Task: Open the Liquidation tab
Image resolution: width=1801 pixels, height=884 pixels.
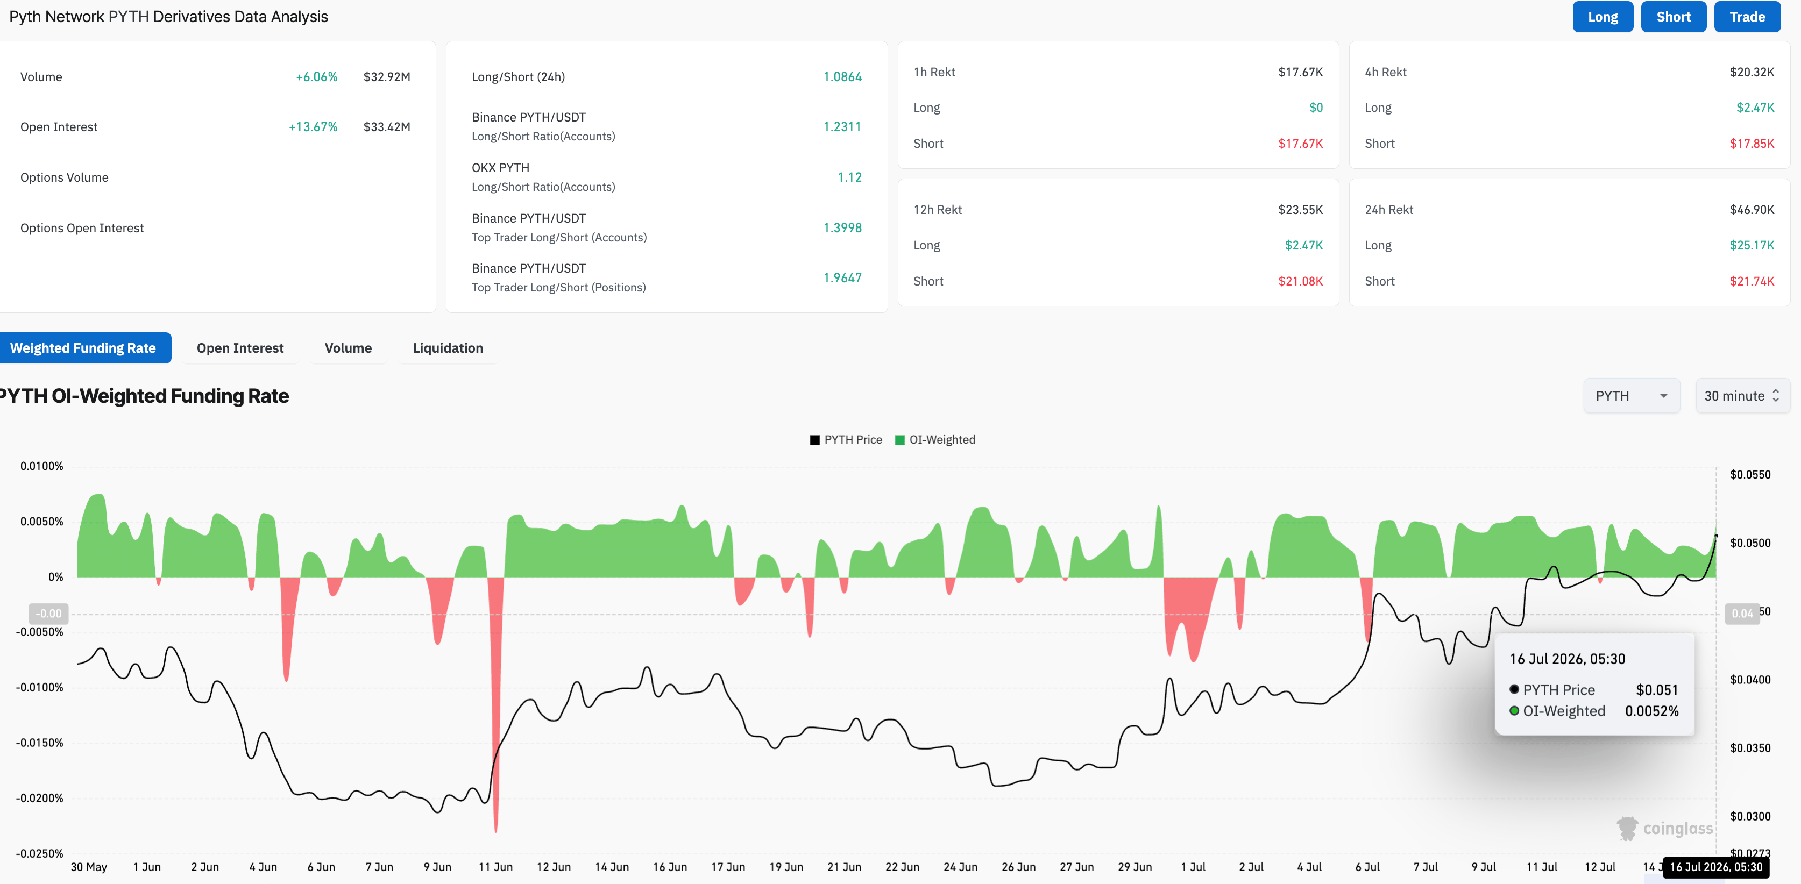Action: click(x=448, y=348)
